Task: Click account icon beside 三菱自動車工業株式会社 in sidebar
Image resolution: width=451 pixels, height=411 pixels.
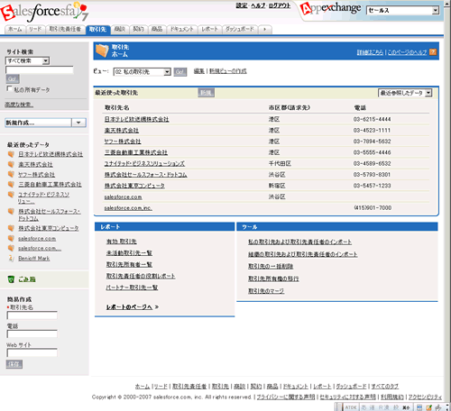Action: (x=11, y=184)
